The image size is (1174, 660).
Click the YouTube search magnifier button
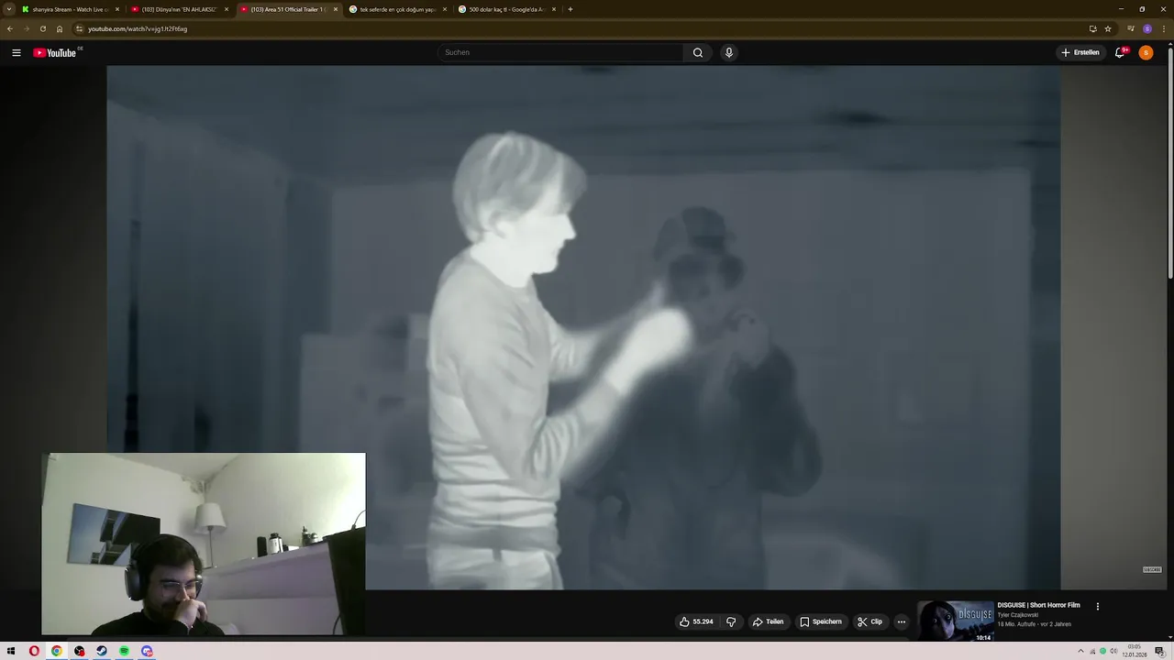click(x=698, y=52)
